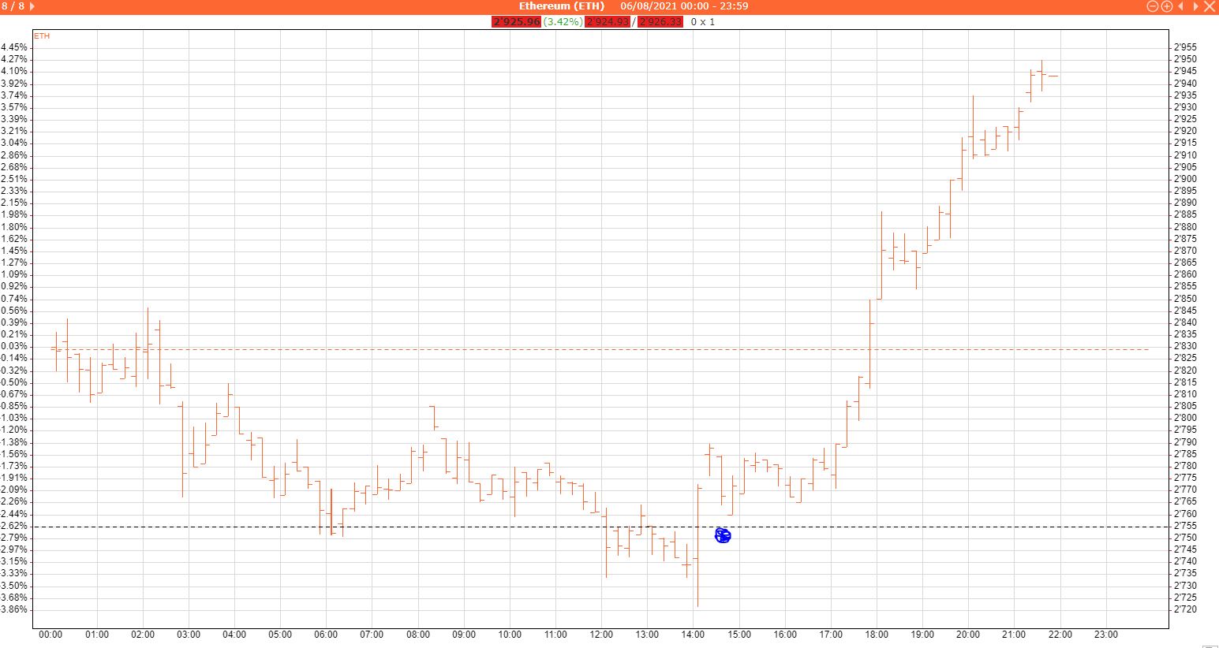1219x648 pixels.
Task: Click the 0 x 1 size indicator
Action: [x=702, y=22]
